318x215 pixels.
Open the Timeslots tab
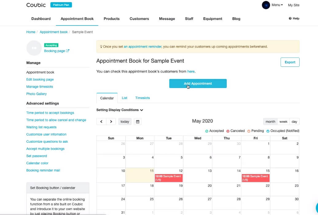143,98
